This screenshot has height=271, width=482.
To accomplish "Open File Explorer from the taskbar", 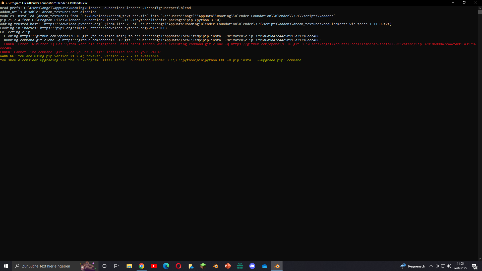I will click(x=129, y=266).
